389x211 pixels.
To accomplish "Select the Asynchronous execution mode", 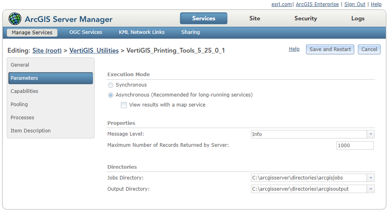I will (x=111, y=95).
